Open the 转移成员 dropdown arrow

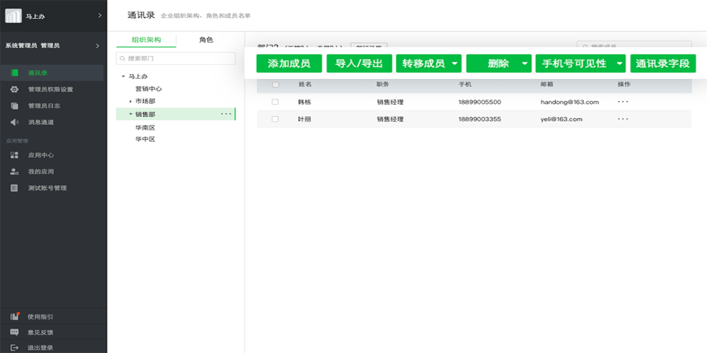point(454,64)
